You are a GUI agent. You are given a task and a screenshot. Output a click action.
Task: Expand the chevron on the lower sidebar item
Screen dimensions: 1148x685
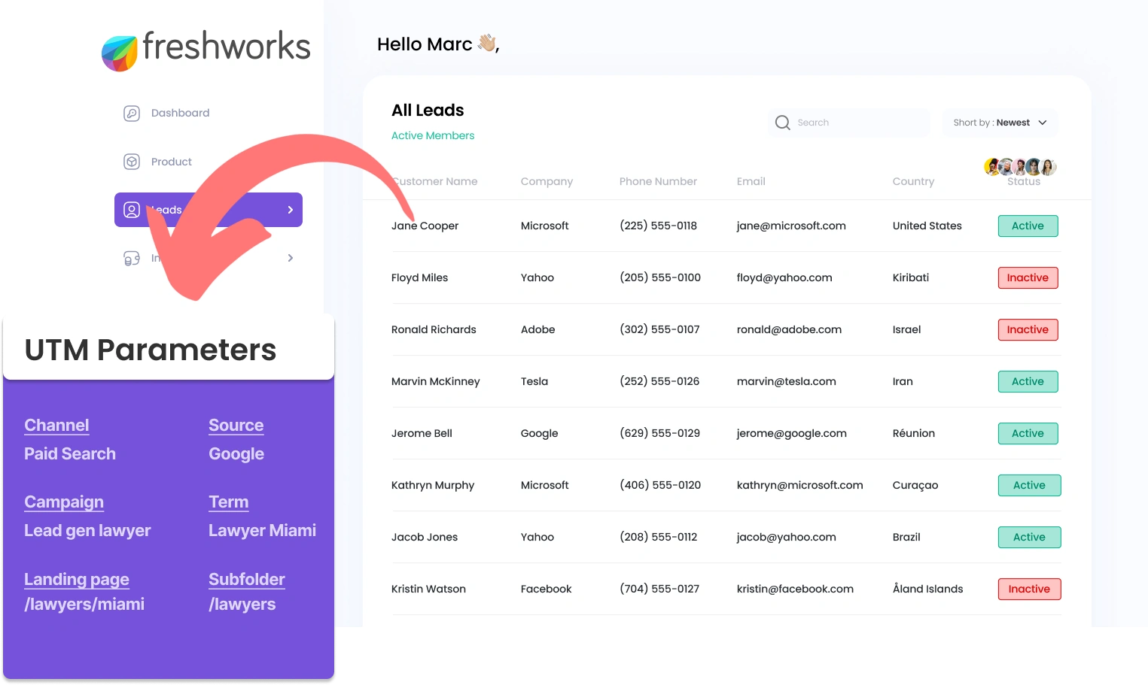point(291,258)
